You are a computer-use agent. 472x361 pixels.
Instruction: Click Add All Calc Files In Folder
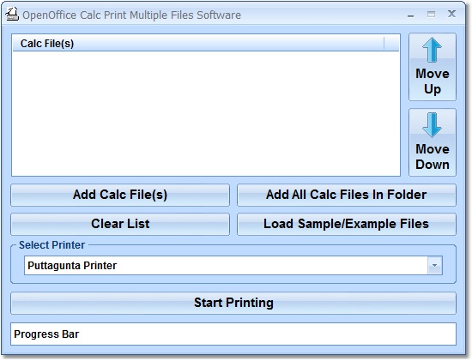coord(347,195)
